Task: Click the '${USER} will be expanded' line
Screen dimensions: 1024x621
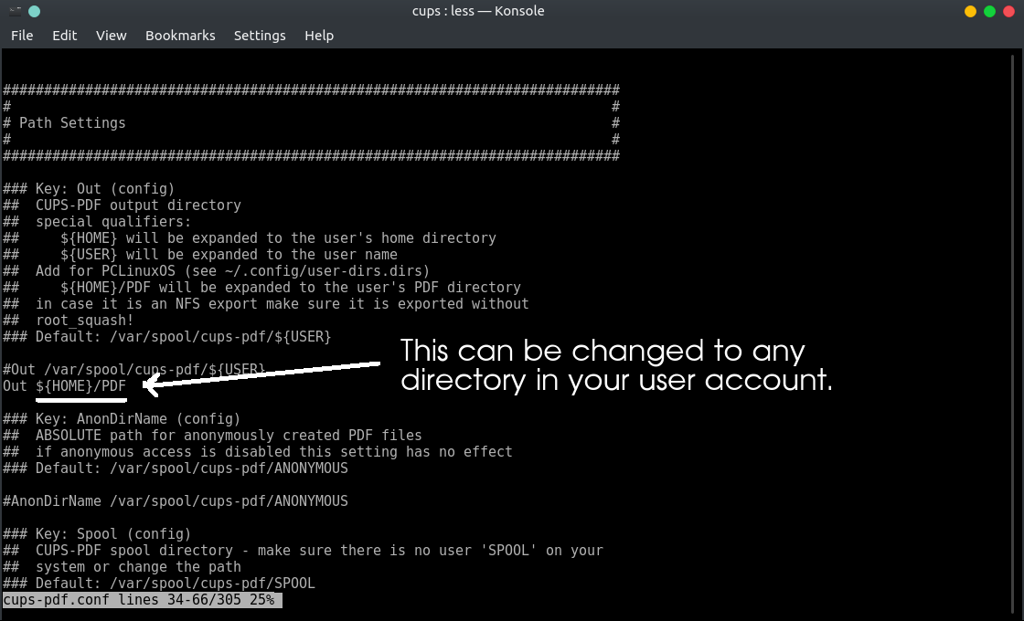Action: click(200, 255)
